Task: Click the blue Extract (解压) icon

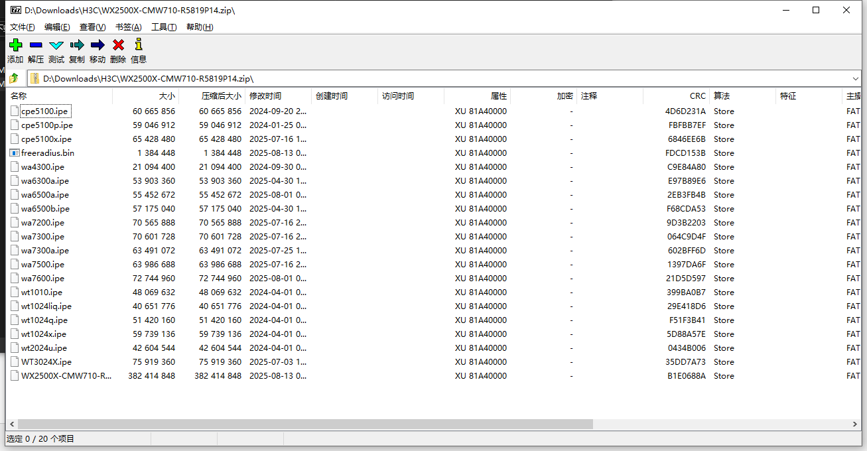Action: click(36, 45)
